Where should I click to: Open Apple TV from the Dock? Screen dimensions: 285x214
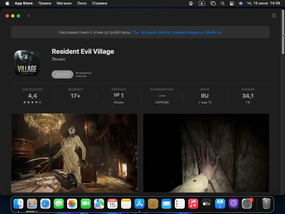(x=207, y=204)
